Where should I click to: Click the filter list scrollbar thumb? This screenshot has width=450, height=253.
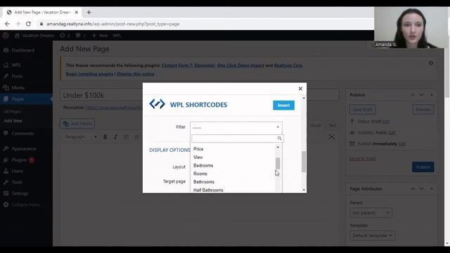278,164
